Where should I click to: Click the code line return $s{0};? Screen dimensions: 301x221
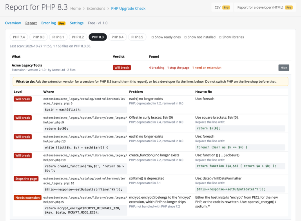85,129
